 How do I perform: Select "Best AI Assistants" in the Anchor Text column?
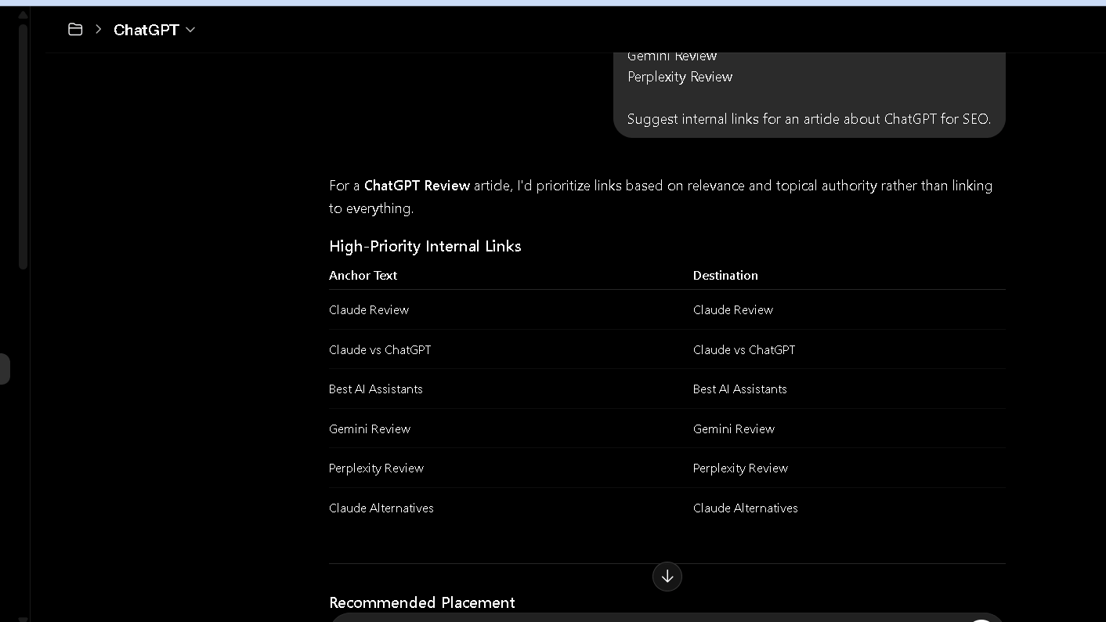tap(376, 389)
